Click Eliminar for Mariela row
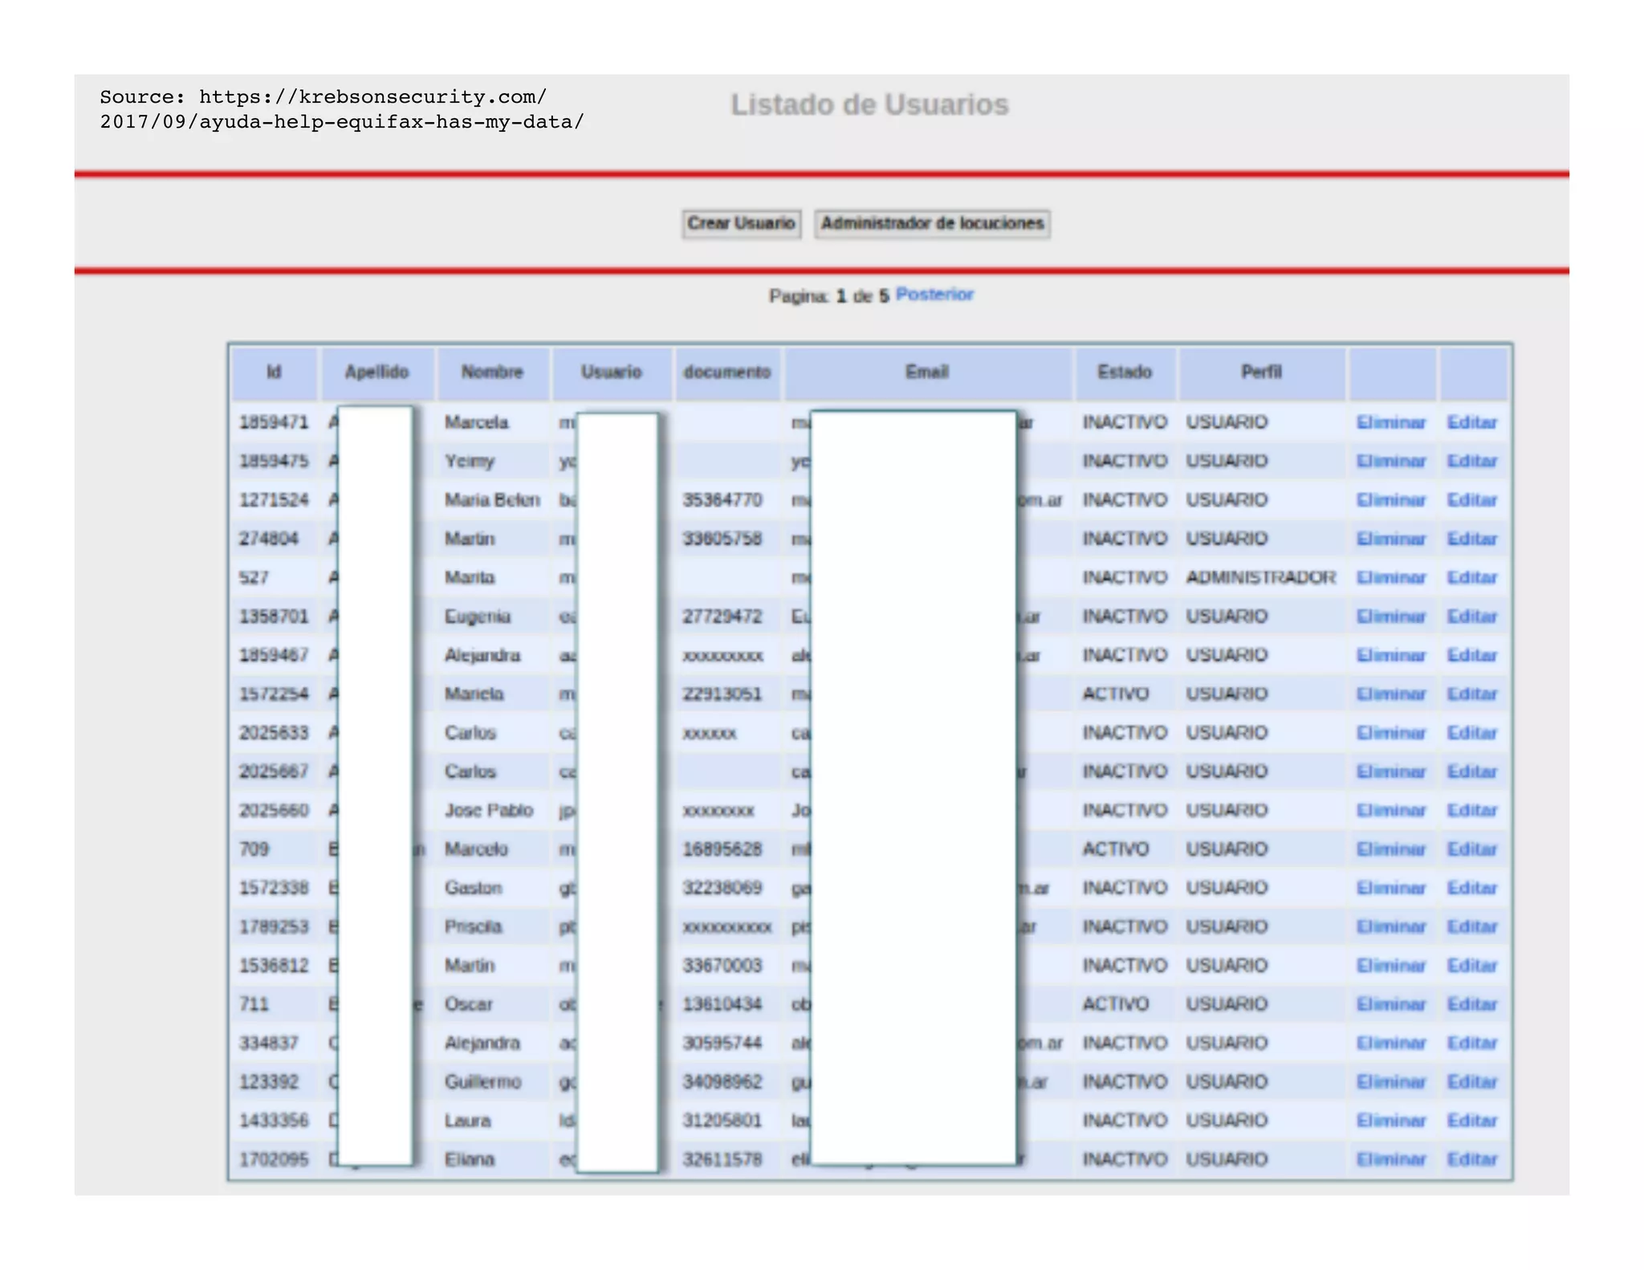Image resolution: width=1644 pixels, height=1270 pixels. point(1391,694)
